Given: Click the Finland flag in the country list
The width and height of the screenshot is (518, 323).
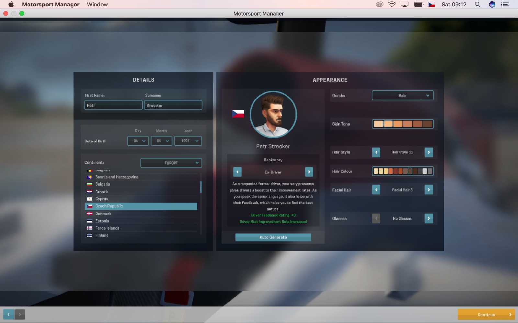Looking at the screenshot, I should 89,235.
